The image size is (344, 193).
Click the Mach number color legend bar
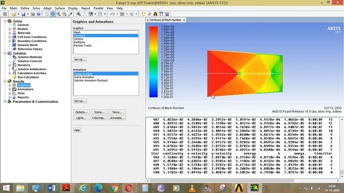coord(153,62)
